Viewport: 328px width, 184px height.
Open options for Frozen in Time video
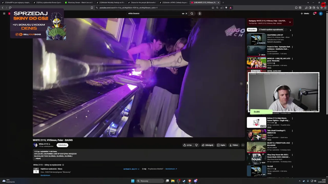tap(292, 47)
